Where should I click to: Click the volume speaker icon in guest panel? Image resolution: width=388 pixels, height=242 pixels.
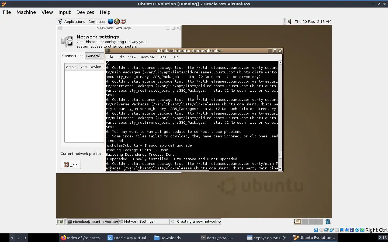[289, 22]
